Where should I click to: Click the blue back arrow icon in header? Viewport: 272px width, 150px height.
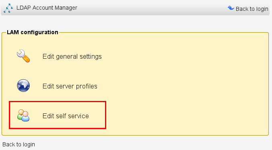(231, 8)
